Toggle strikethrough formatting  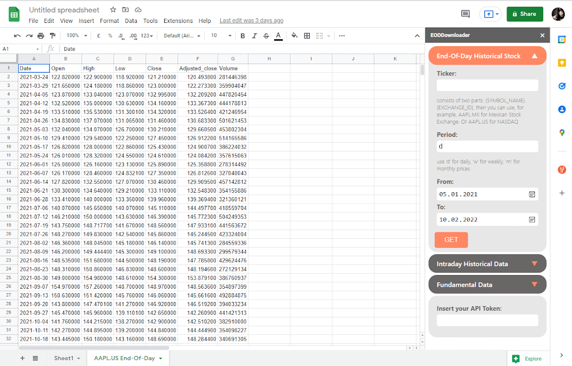point(266,36)
